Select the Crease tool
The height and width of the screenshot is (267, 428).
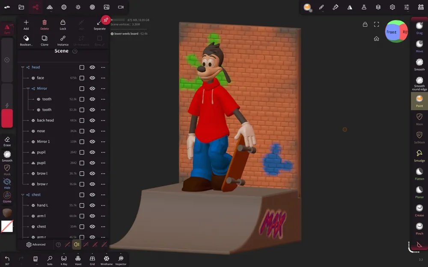(419, 211)
